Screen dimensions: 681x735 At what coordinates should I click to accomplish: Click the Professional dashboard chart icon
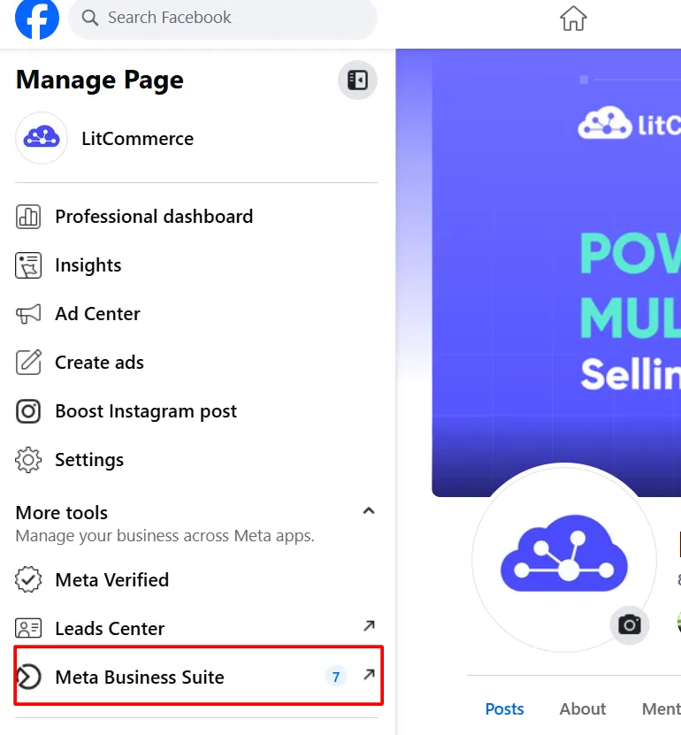click(28, 217)
